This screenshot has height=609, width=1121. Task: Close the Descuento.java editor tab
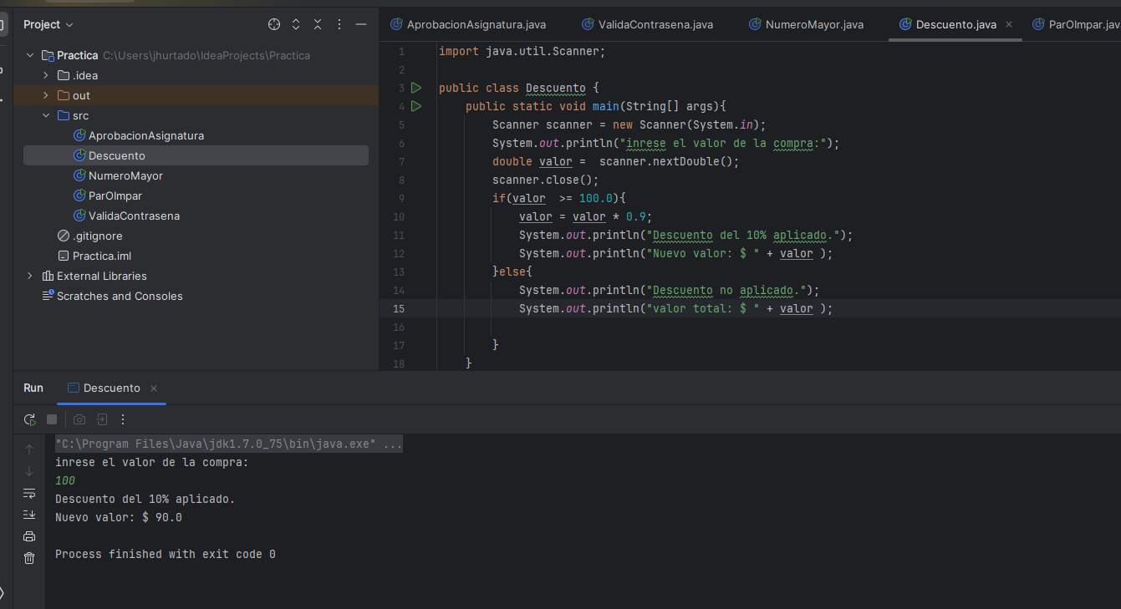1009,24
